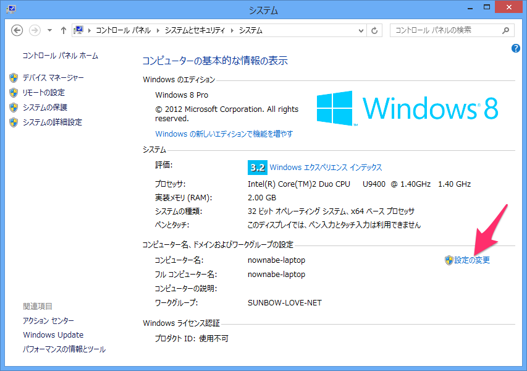This screenshot has width=527, height=371.
Task: Click shield icon beside 設定の変更
Action: [x=449, y=260]
